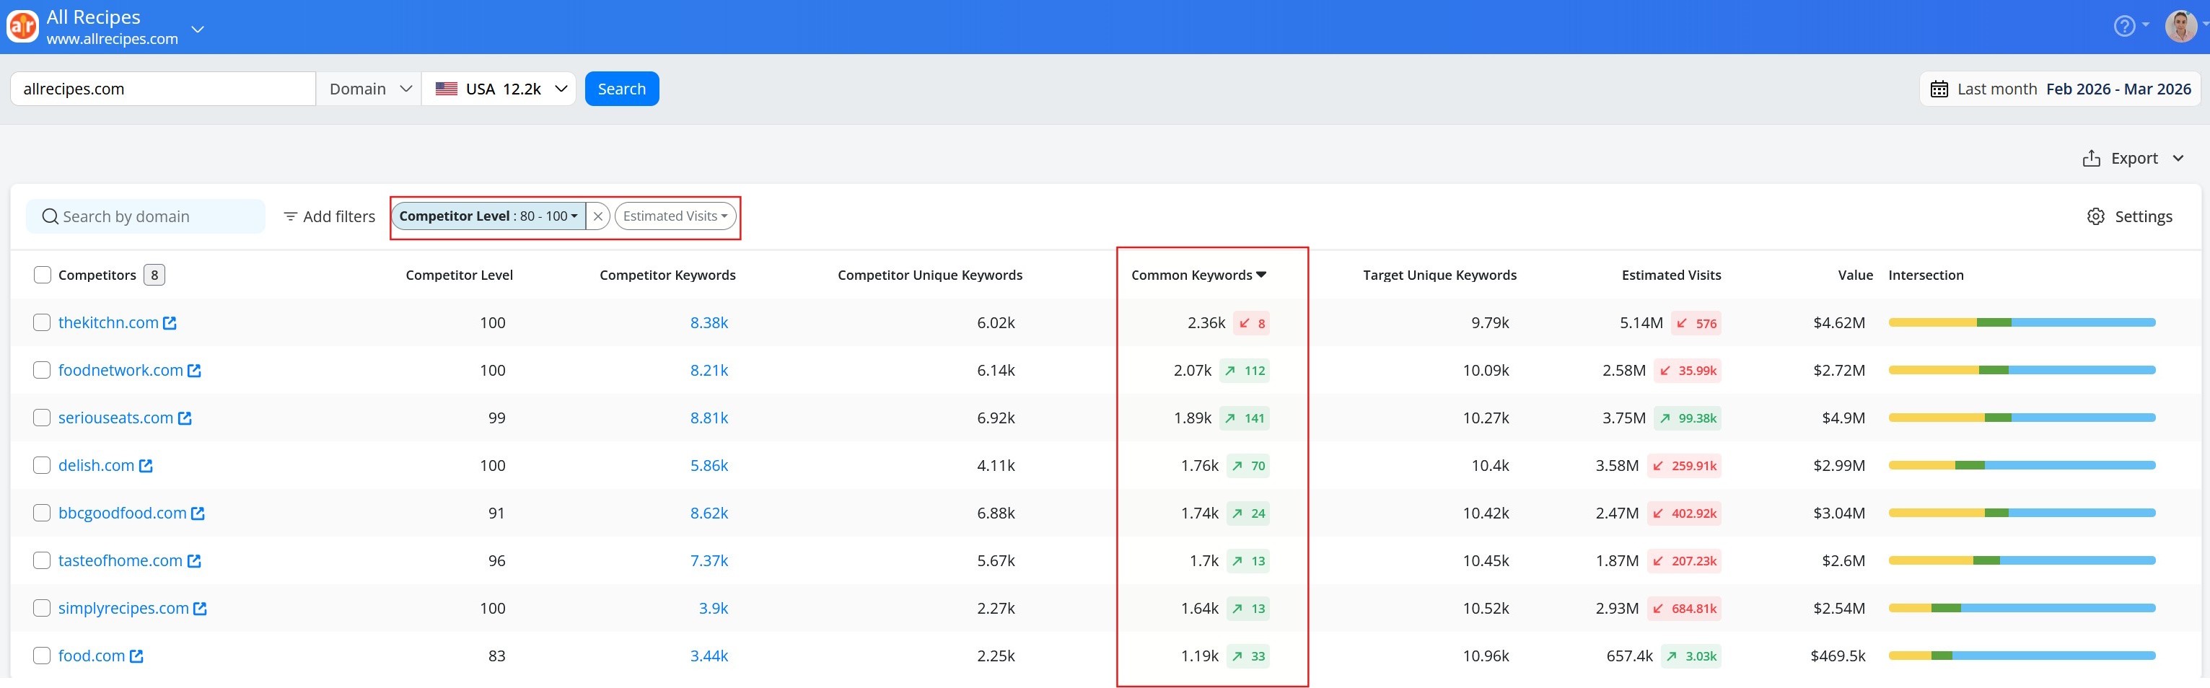Viewport: 2210px width, 688px height.
Task: Expand the All Recipes project chevron
Action: pos(197,29)
